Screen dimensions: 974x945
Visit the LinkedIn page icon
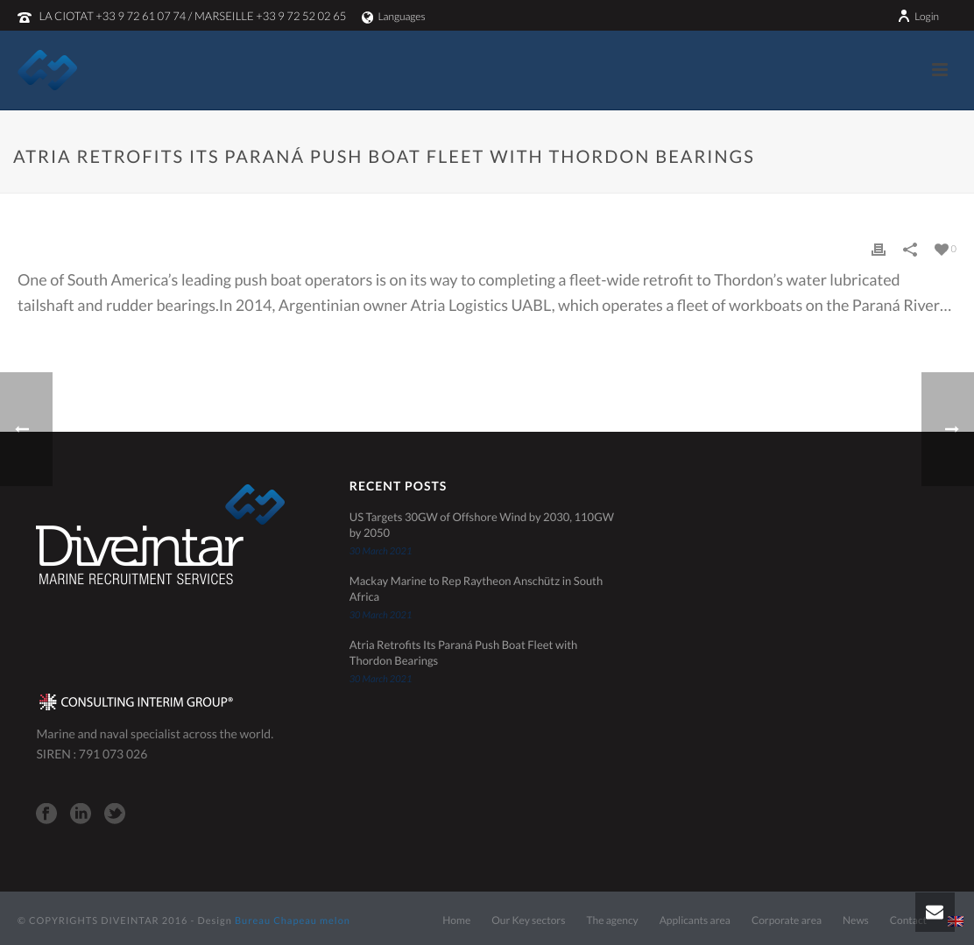point(80,814)
